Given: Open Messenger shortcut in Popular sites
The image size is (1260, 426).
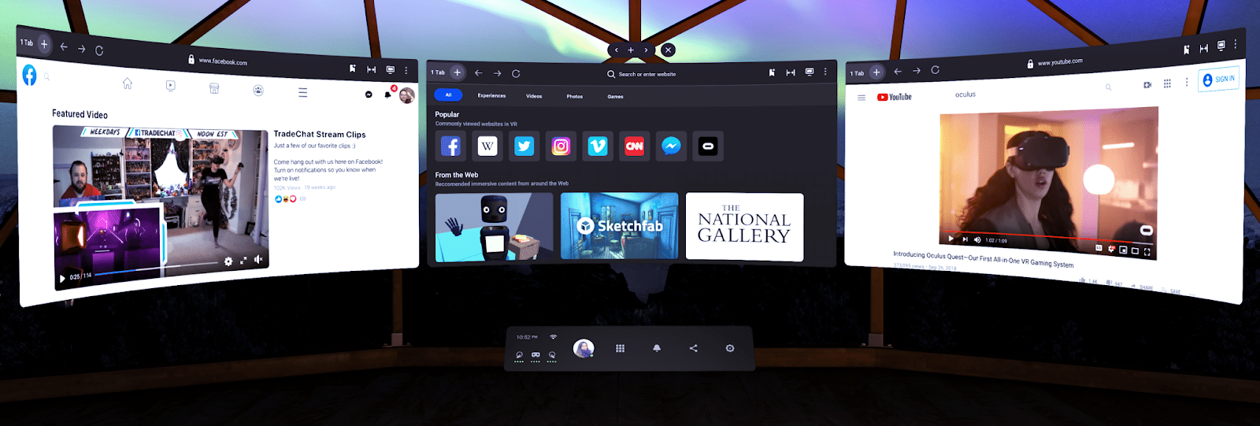Looking at the screenshot, I should (671, 146).
